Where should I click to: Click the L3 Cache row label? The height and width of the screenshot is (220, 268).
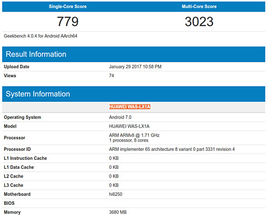coord(15,185)
